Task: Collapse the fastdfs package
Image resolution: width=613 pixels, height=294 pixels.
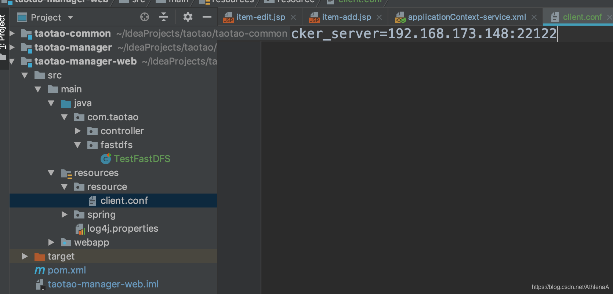Action: point(77,145)
